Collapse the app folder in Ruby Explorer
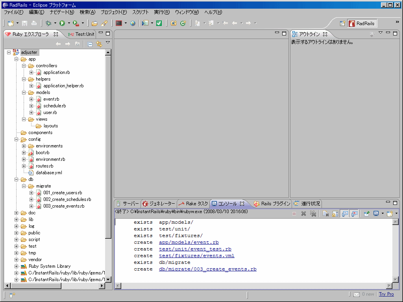This screenshot has width=403, height=302. tap(16, 59)
